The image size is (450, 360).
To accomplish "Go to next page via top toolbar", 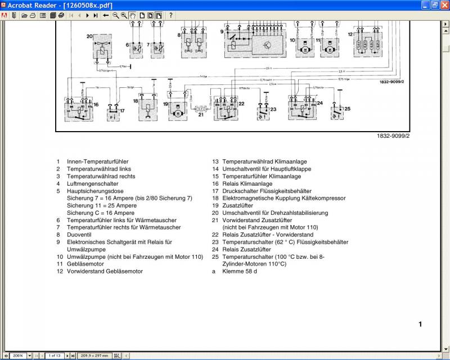I will click(87, 15).
